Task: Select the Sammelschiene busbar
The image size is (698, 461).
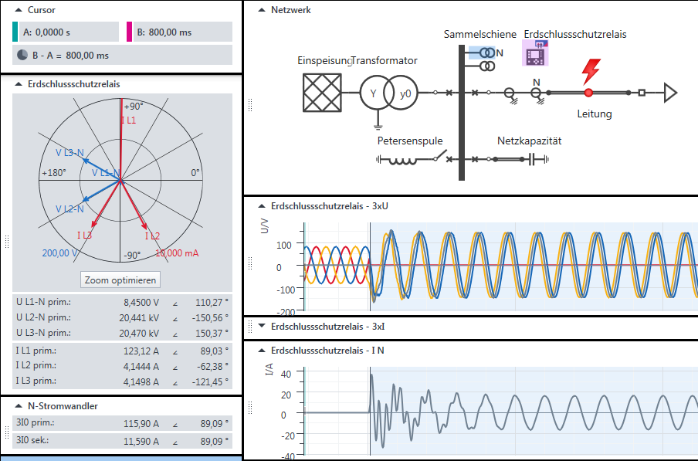Action: click(462, 113)
